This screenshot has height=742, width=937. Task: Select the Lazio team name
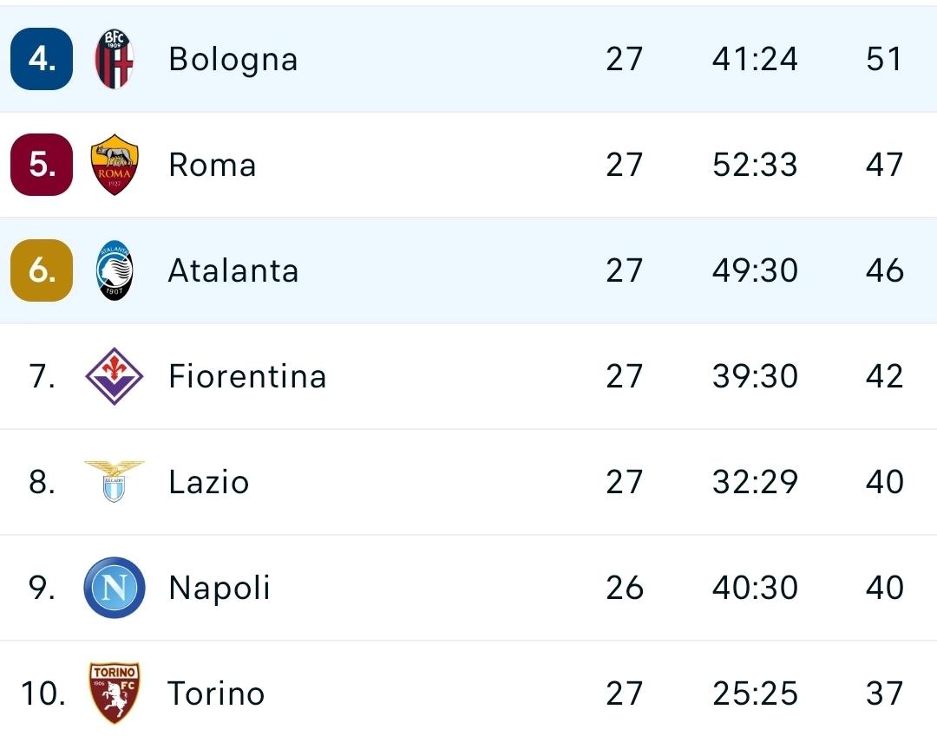click(x=209, y=482)
